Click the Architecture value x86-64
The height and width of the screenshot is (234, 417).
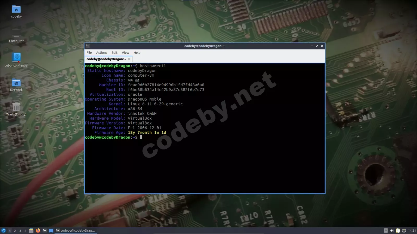[x=135, y=109]
